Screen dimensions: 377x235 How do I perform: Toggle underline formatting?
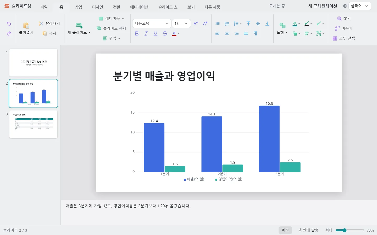(x=156, y=33)
